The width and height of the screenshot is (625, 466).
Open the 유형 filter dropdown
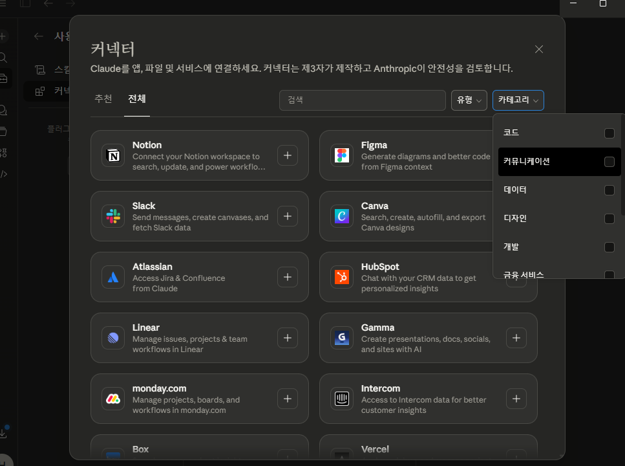[469, 100]
